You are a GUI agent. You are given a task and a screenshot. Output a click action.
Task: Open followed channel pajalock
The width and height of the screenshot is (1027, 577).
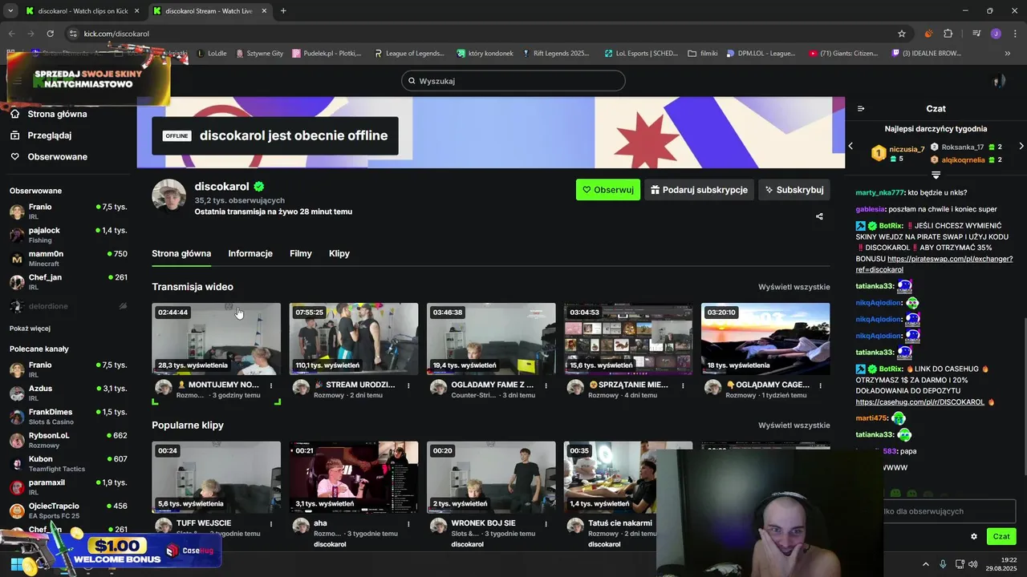[68, 235]
